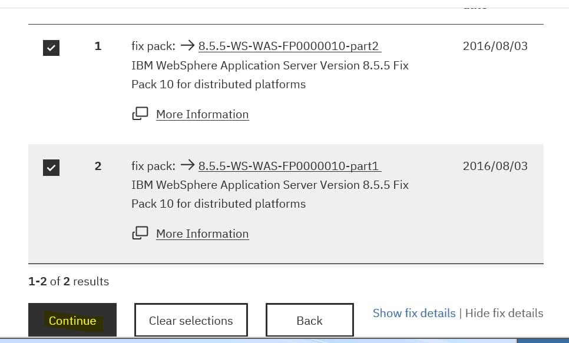
Task: Click the 2016/08/03 date in row 1
Action: pyautogui.click(x=495, y=46)
